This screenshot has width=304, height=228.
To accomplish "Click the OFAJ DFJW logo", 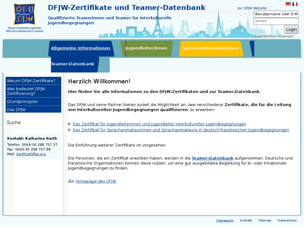I will pos(25,18).
